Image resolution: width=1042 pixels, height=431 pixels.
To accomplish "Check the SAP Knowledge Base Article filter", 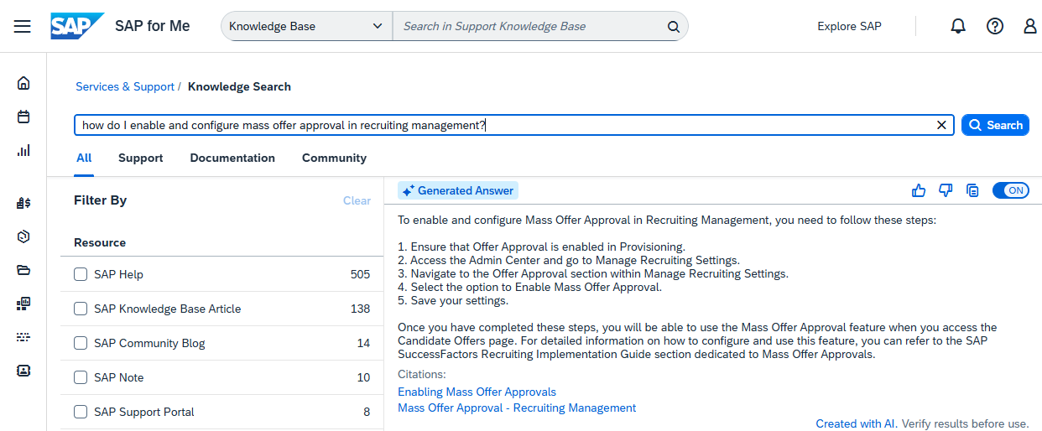I will click(x=81, y=309).
